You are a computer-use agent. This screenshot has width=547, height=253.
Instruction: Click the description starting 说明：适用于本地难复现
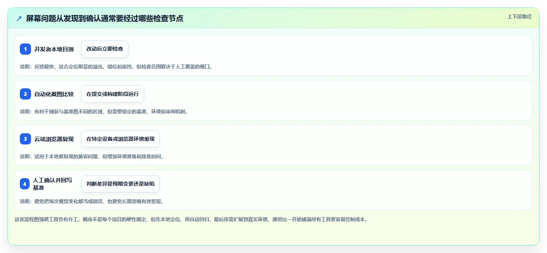pos(92,156)
